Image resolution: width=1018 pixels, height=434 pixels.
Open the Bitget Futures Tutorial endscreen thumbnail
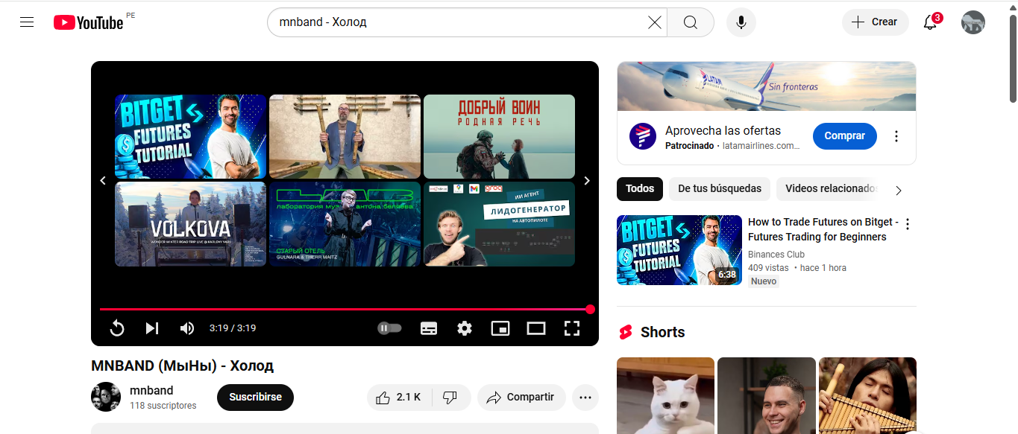(x=190, y=136)
